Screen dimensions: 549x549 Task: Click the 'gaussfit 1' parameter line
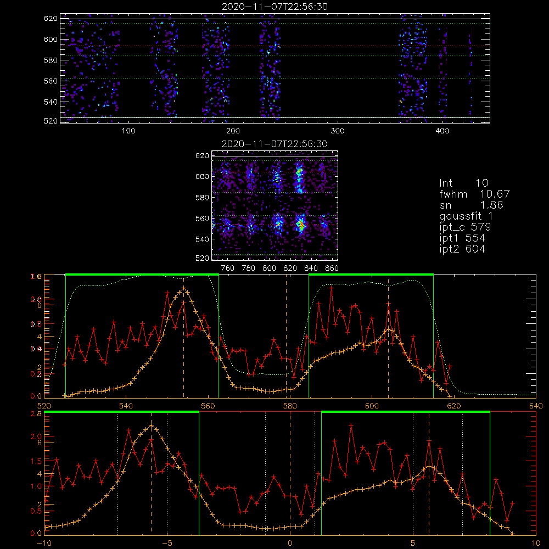point(466,216)
